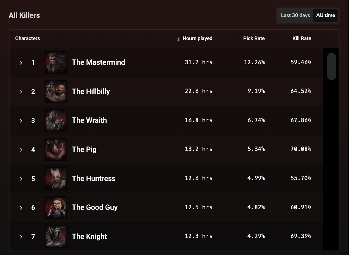This screenshot has height=255, width=349.
Task: Open The Pig portrait image
Action: 56,149
